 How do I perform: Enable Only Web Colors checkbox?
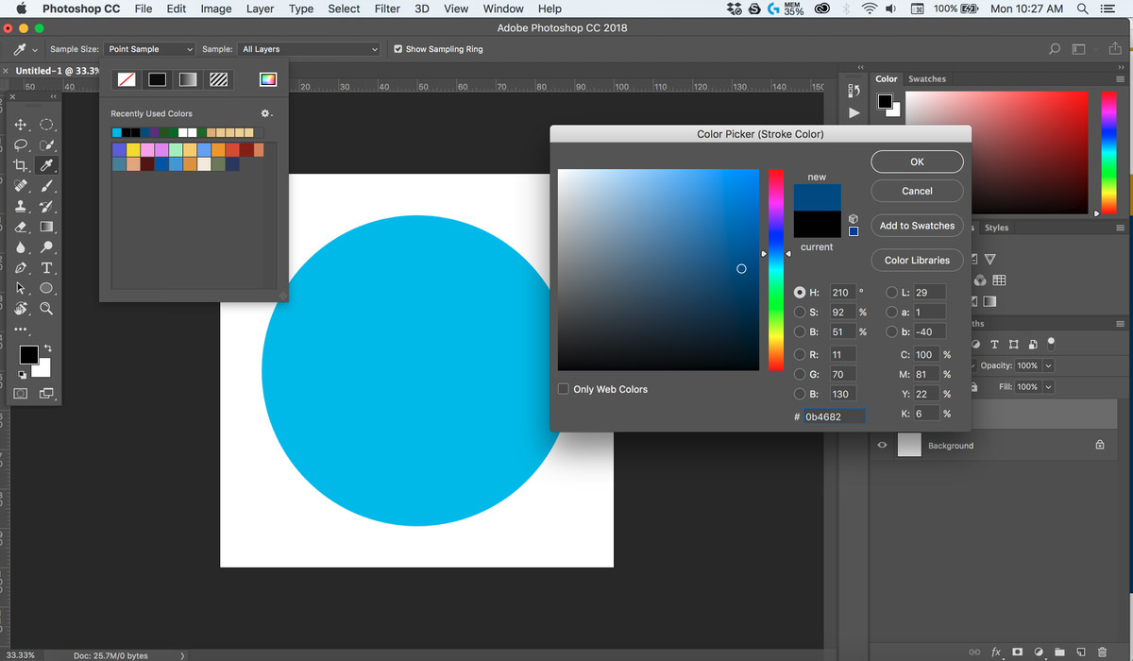pos(564,389)
